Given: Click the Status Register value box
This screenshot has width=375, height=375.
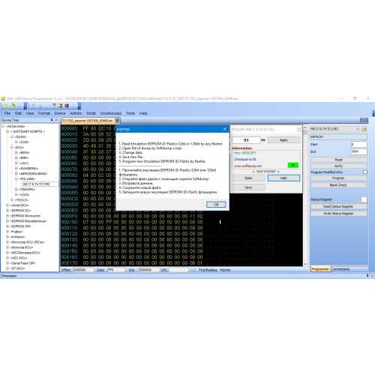Looking at the screenshot, I should coord(364,199).
